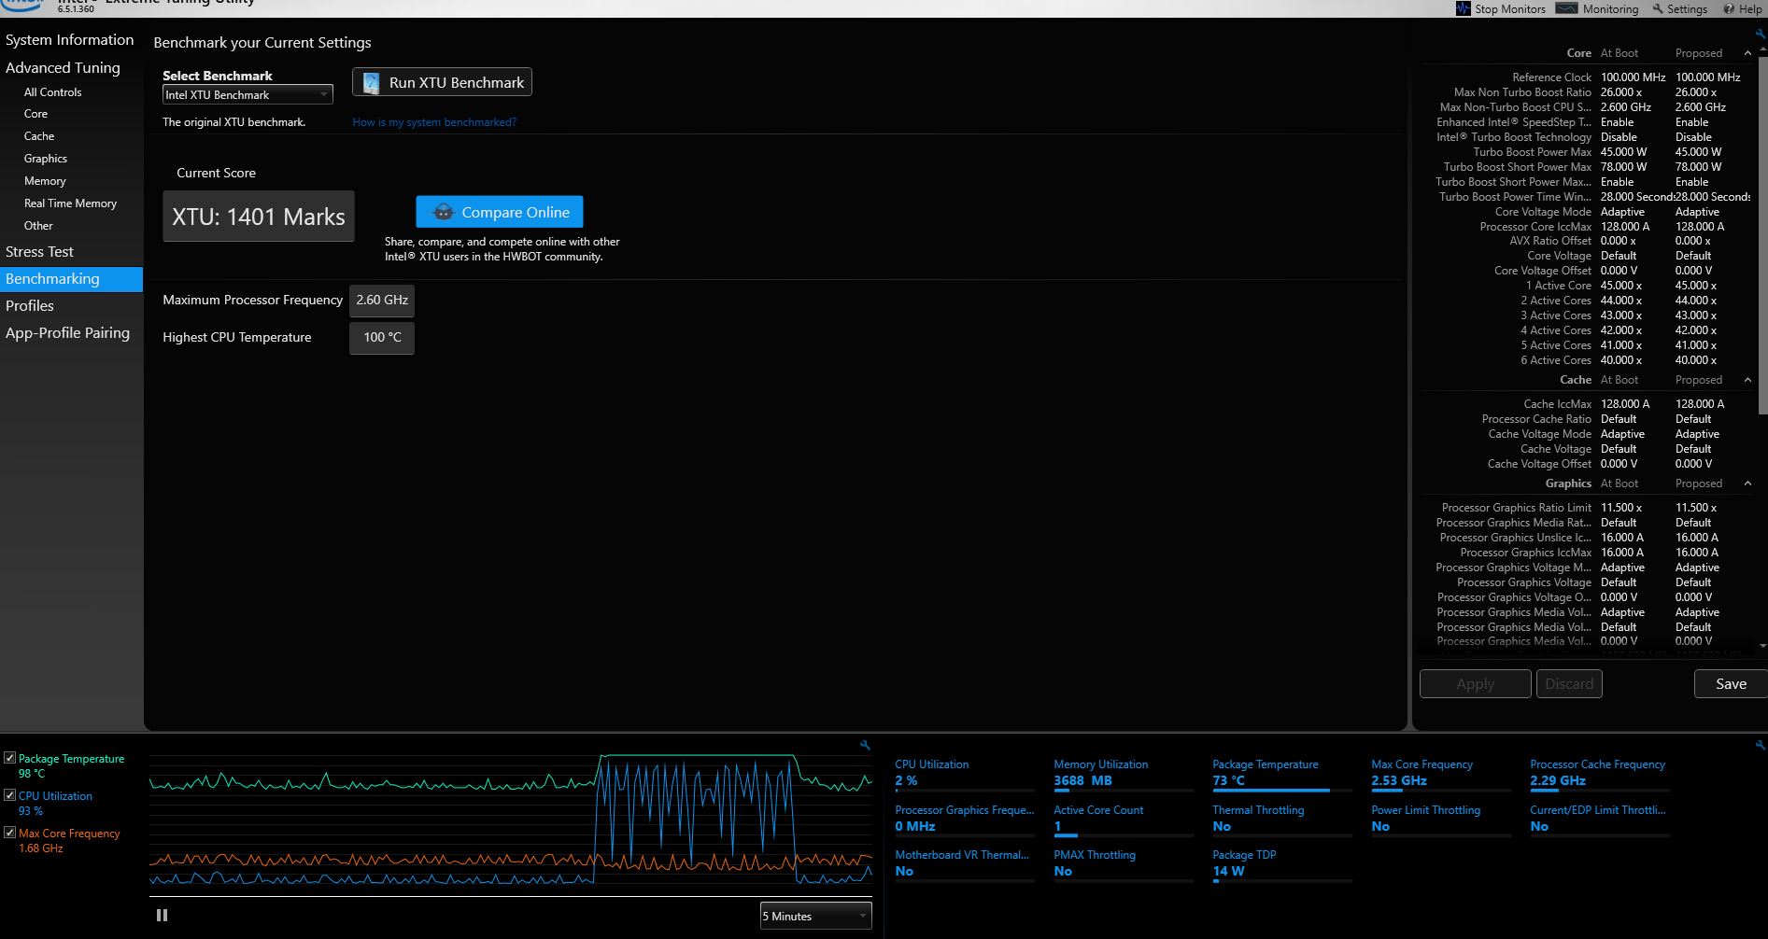Click the Current/EDP Limit Throttling tile
This screenshot has width=1768, height=939.
pos(1600,820)
